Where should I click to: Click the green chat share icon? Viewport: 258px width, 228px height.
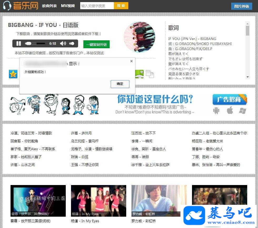139,74
